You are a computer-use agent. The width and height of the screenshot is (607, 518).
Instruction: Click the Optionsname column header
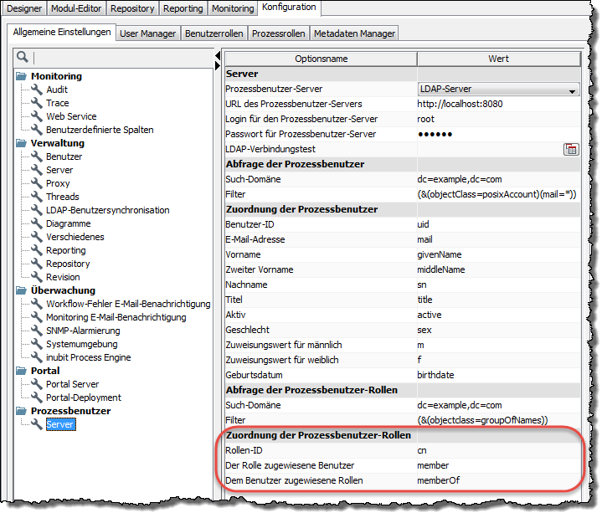coord(320,59)
